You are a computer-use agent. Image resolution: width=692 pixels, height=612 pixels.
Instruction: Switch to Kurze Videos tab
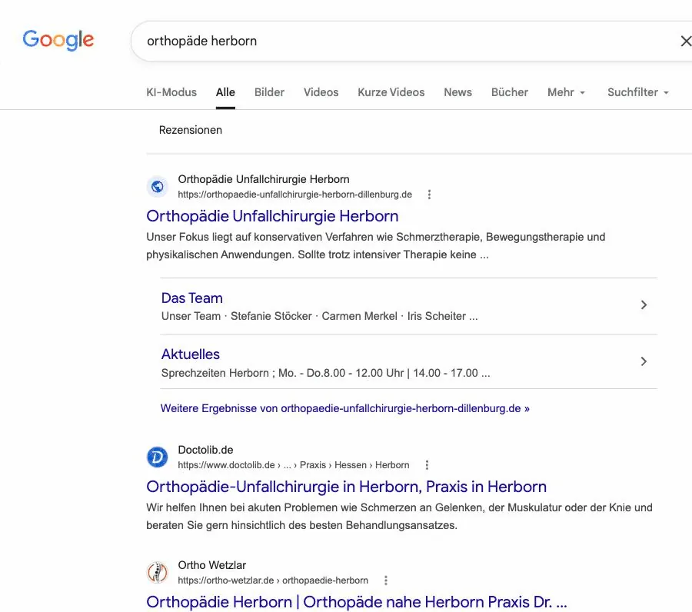tap(391, 92)
